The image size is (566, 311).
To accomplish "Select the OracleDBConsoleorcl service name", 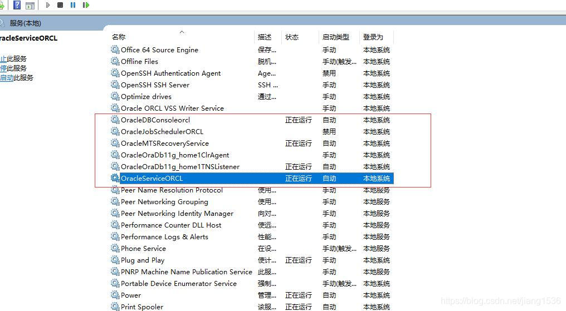I will click(x=155, y=120).
